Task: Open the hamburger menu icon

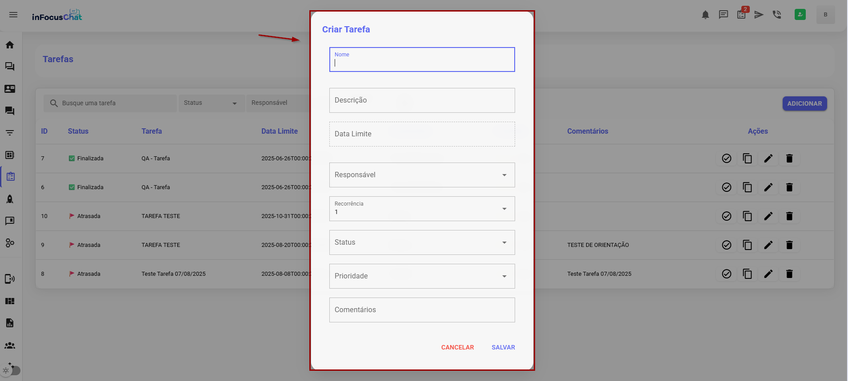Action: click(13, 15)
